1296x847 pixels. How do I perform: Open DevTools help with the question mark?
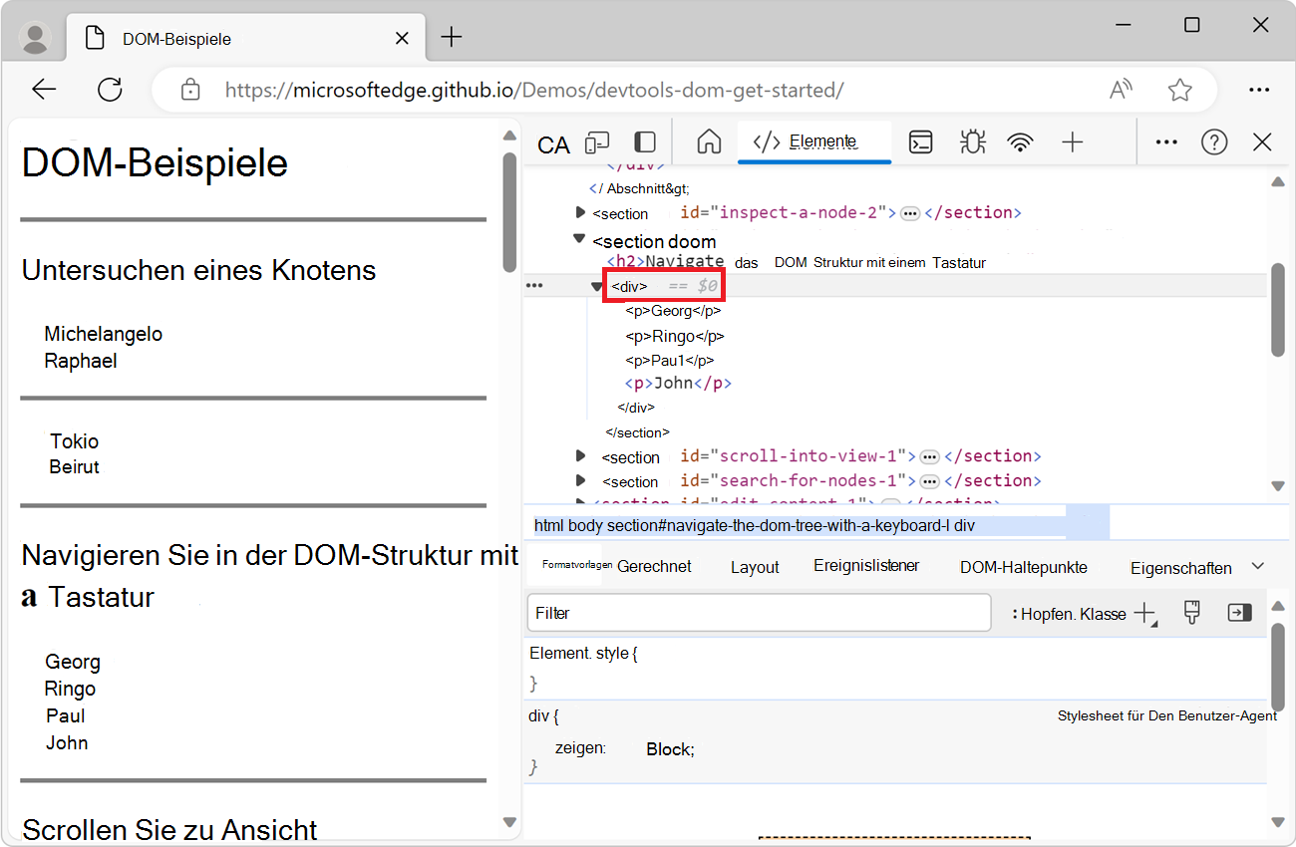(x=1214, y=141)
